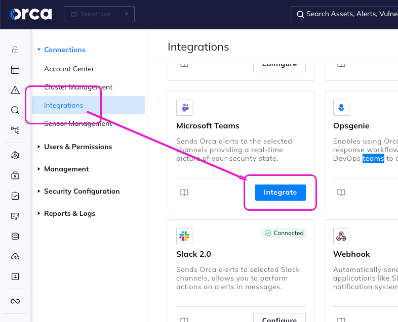Click the Webhook logo icon
The width and height of the screenshot is (398, 322).
click(x=341, y=236)
